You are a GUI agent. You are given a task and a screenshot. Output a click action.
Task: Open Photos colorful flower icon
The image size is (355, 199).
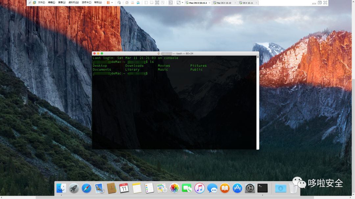click(x=175, y=188)
